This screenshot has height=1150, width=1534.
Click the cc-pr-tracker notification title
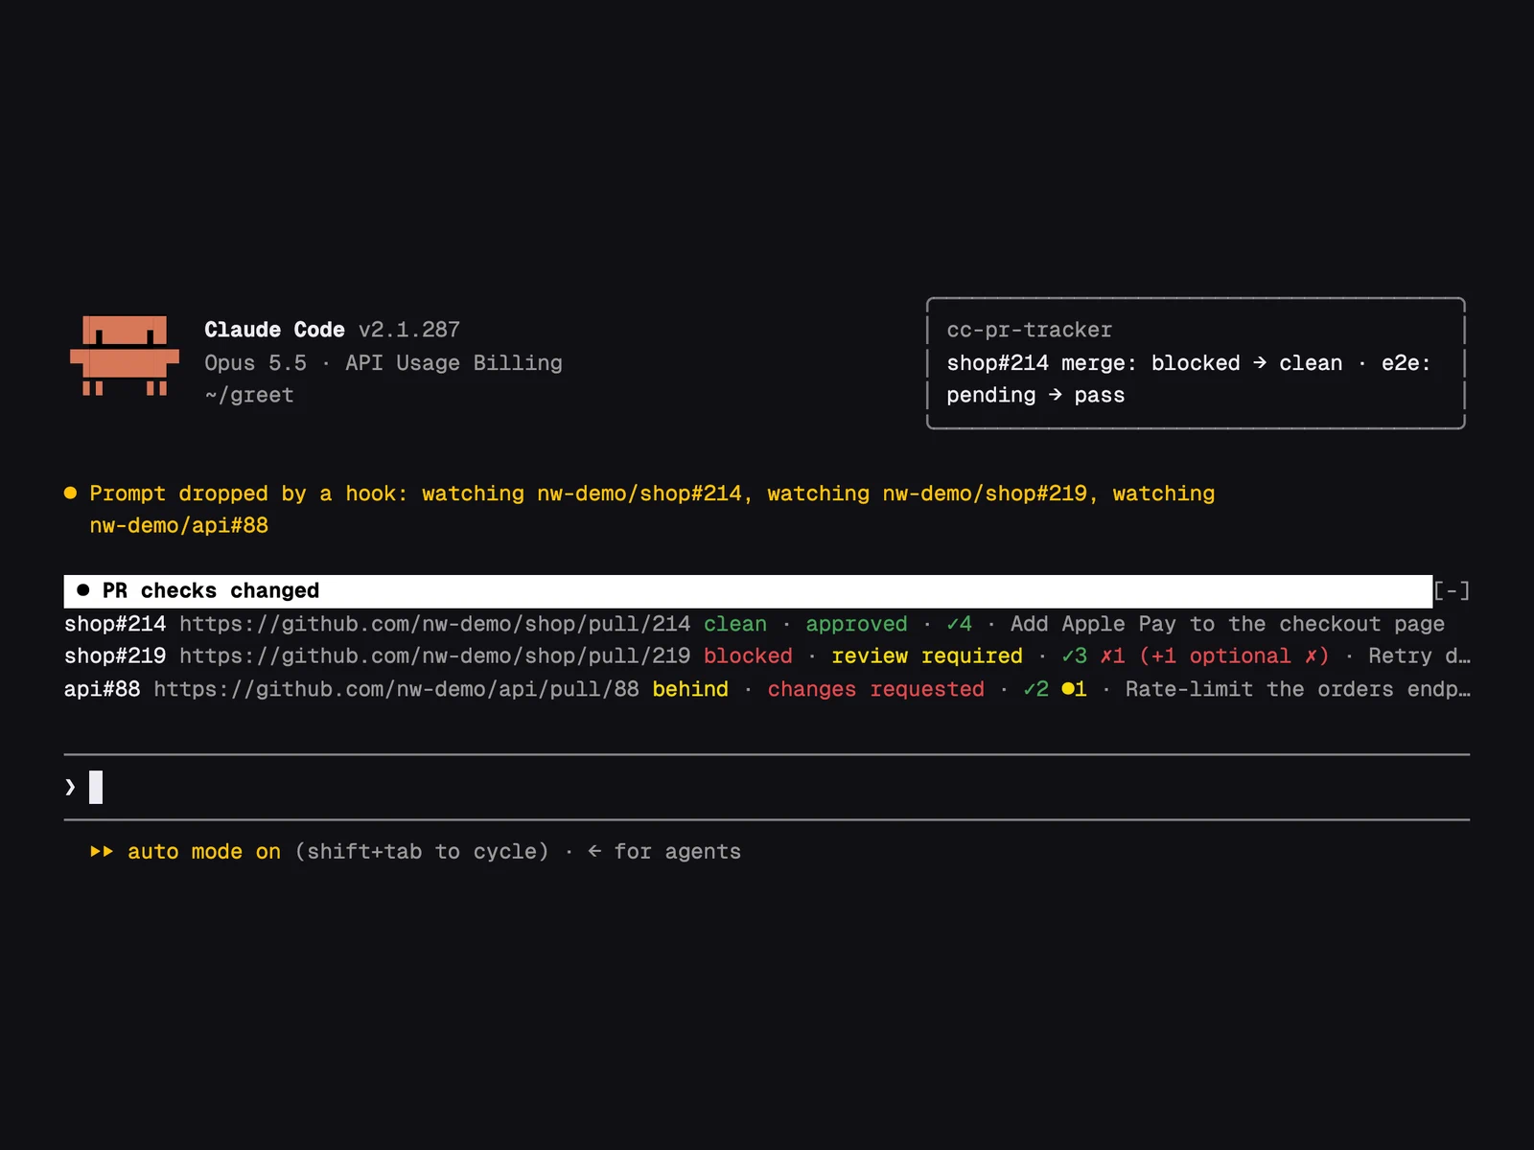[x=1029, y=330]
